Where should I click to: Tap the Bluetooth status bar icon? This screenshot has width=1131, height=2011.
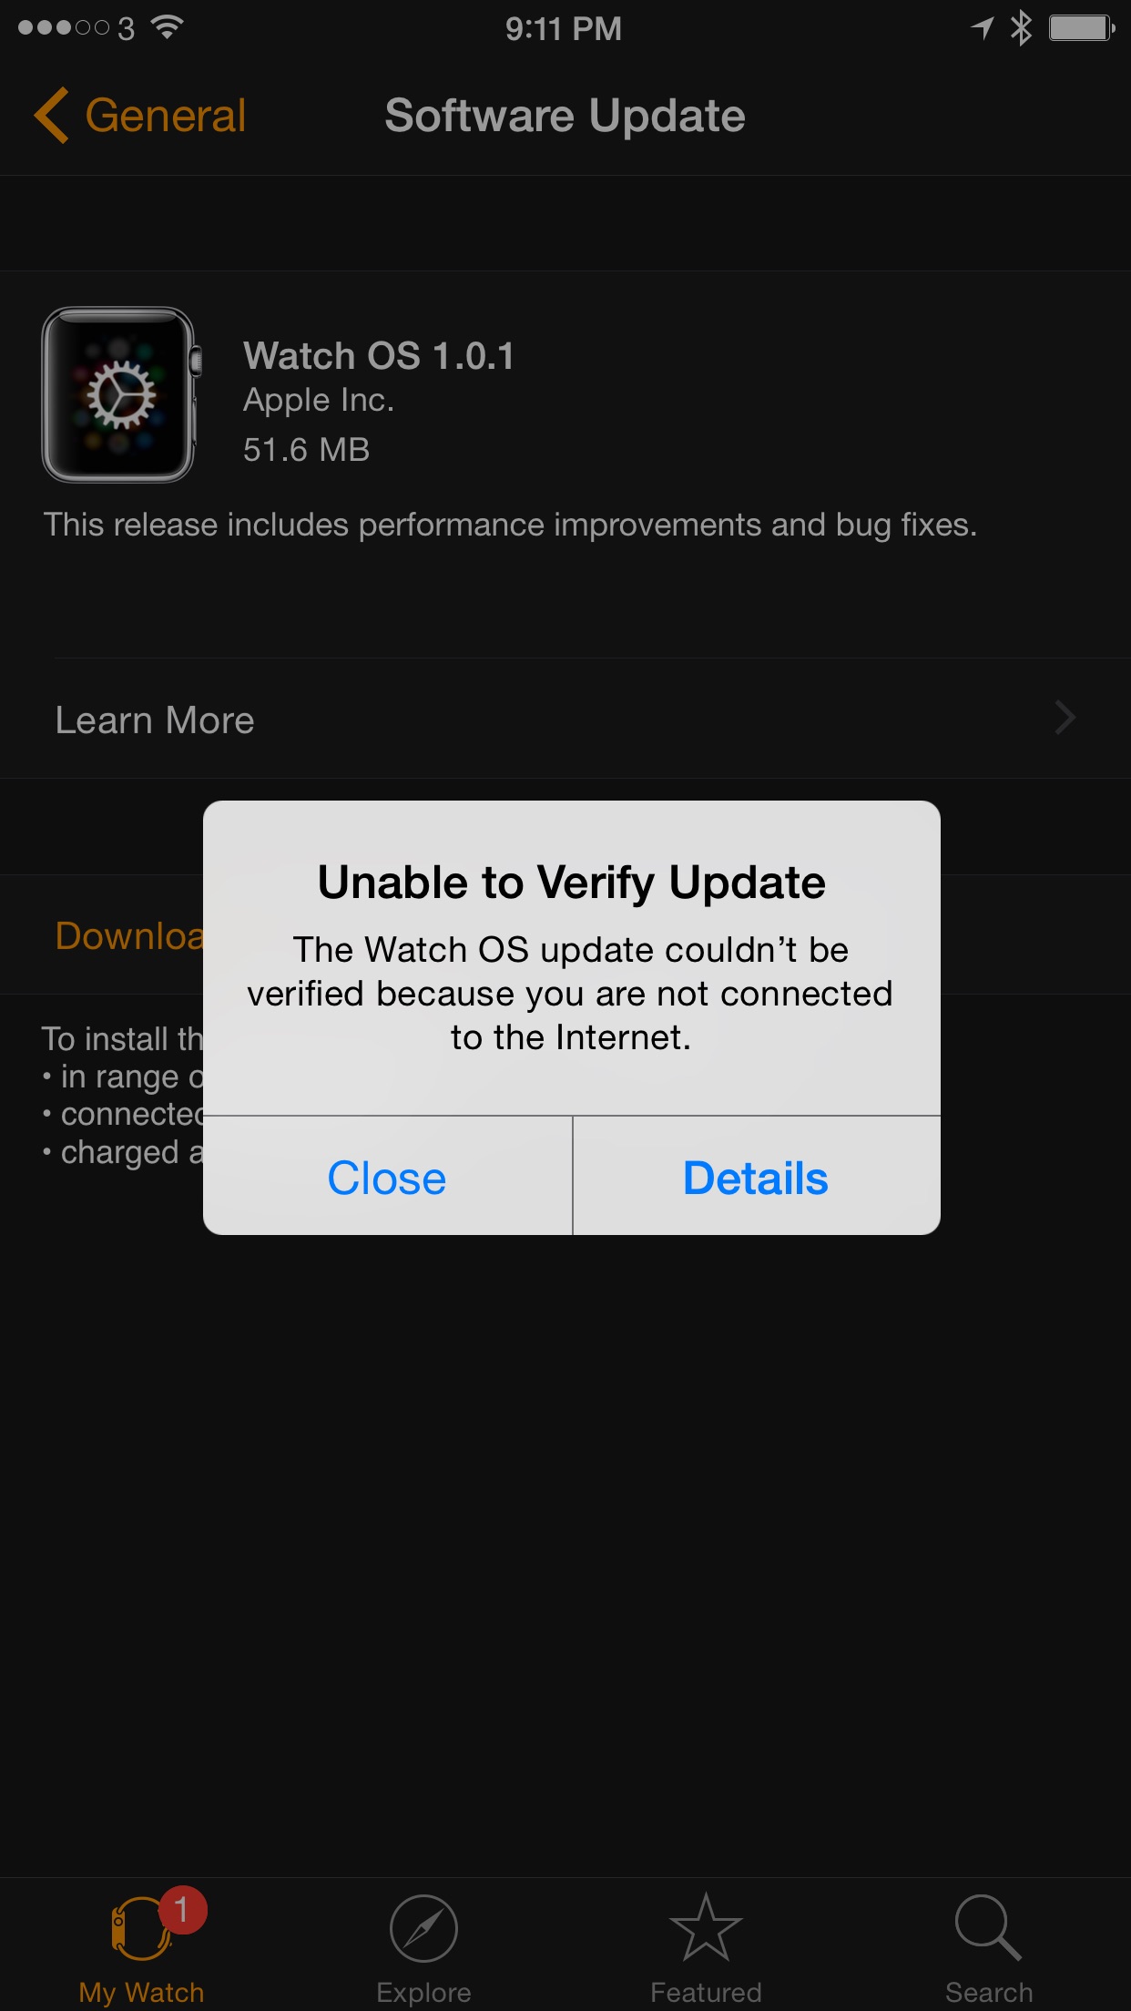[x=1021, y=28]
